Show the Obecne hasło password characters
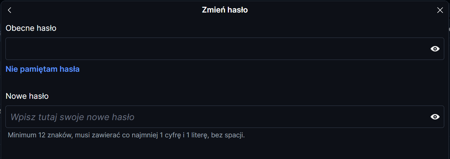The width and height of the screenshot is (450, 159). (435, 49)
